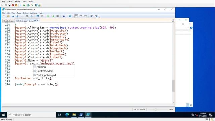Click the New script icon in ISE toolbar
215x121 pixels.
[4, 16]
